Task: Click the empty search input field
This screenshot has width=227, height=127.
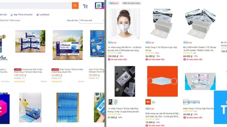Action: click(36, 5)
